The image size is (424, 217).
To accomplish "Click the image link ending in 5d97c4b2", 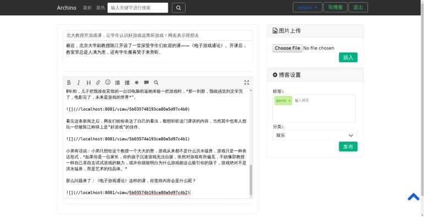I will tap(128, 193).
